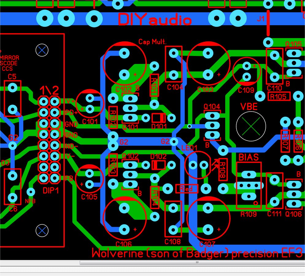Click the VBE mounting hole with green X

tap(251, 126)
